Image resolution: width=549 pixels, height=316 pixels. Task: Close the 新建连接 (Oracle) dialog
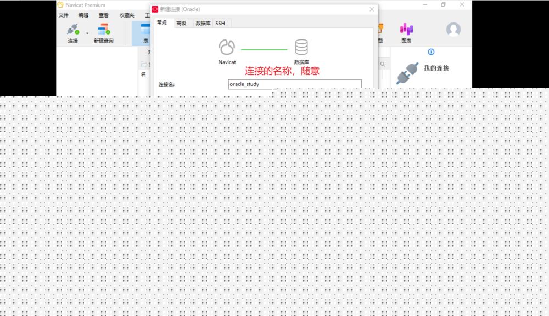pyautogui.click(x=372, y=9)
